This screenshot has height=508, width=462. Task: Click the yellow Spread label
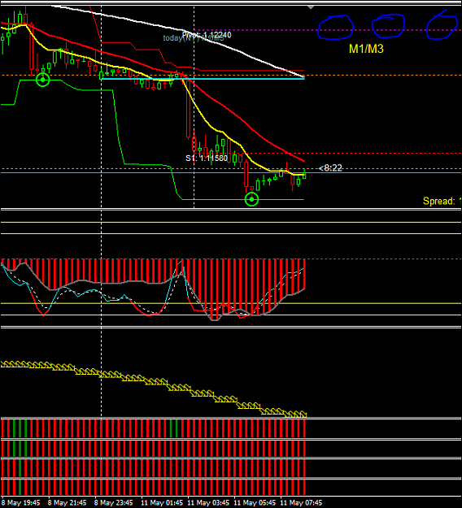click(442, 202)
